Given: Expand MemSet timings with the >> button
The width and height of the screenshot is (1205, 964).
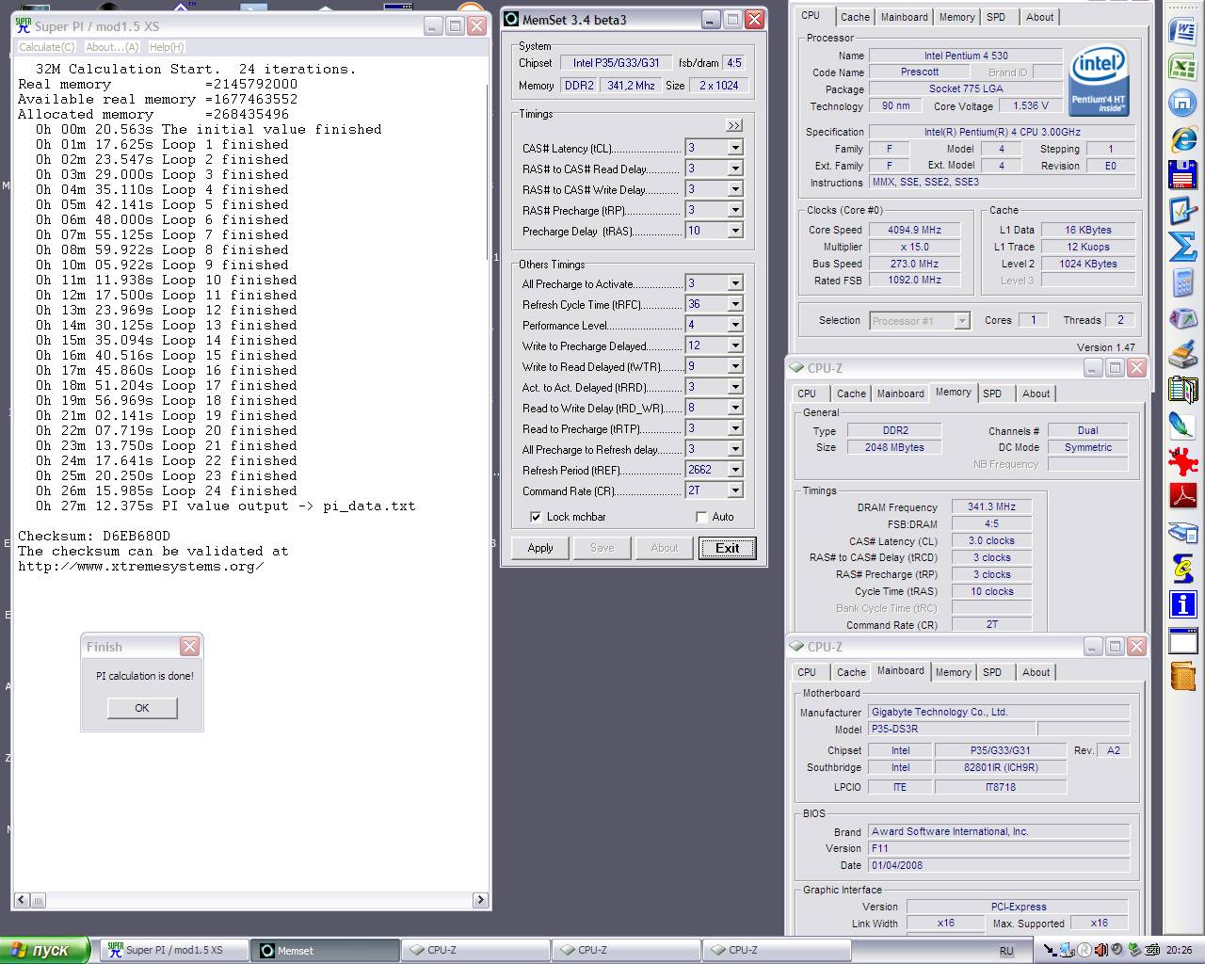Looking at the screenshot, I should pos(734,125).
